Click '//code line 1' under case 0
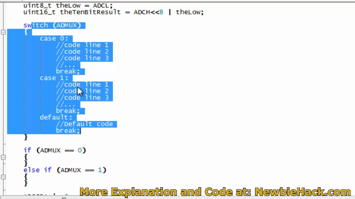 (x=82, y=45)
